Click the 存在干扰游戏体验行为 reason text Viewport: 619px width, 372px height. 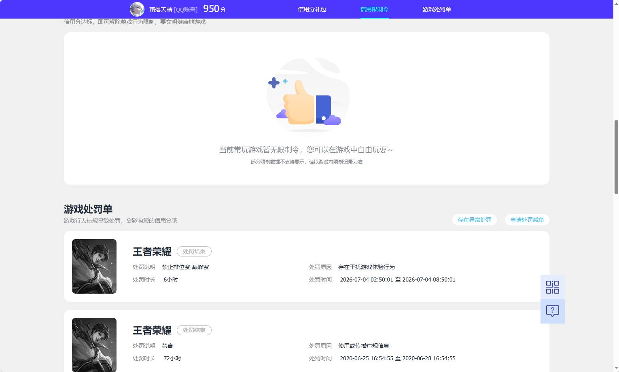point(367,267)
